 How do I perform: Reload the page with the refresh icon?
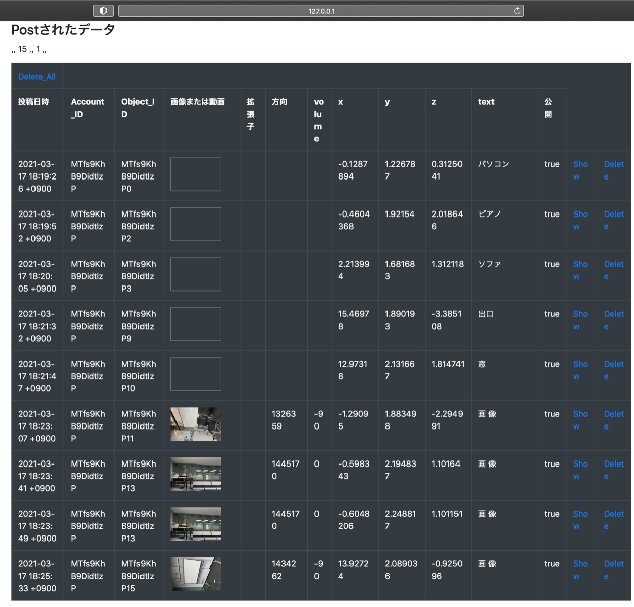[517, 11]
